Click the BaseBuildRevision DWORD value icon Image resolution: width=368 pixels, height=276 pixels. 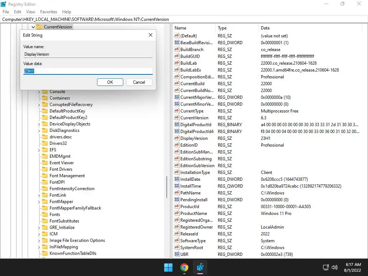coord(177,42)
